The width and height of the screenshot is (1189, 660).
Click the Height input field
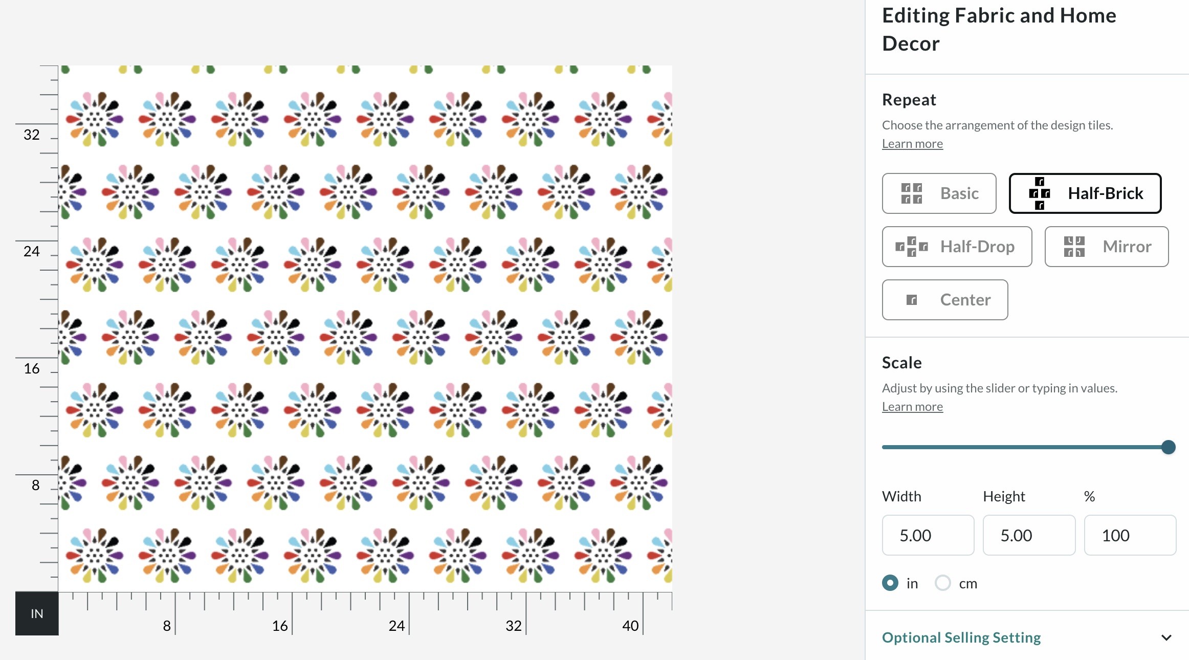click(1029, 535)
